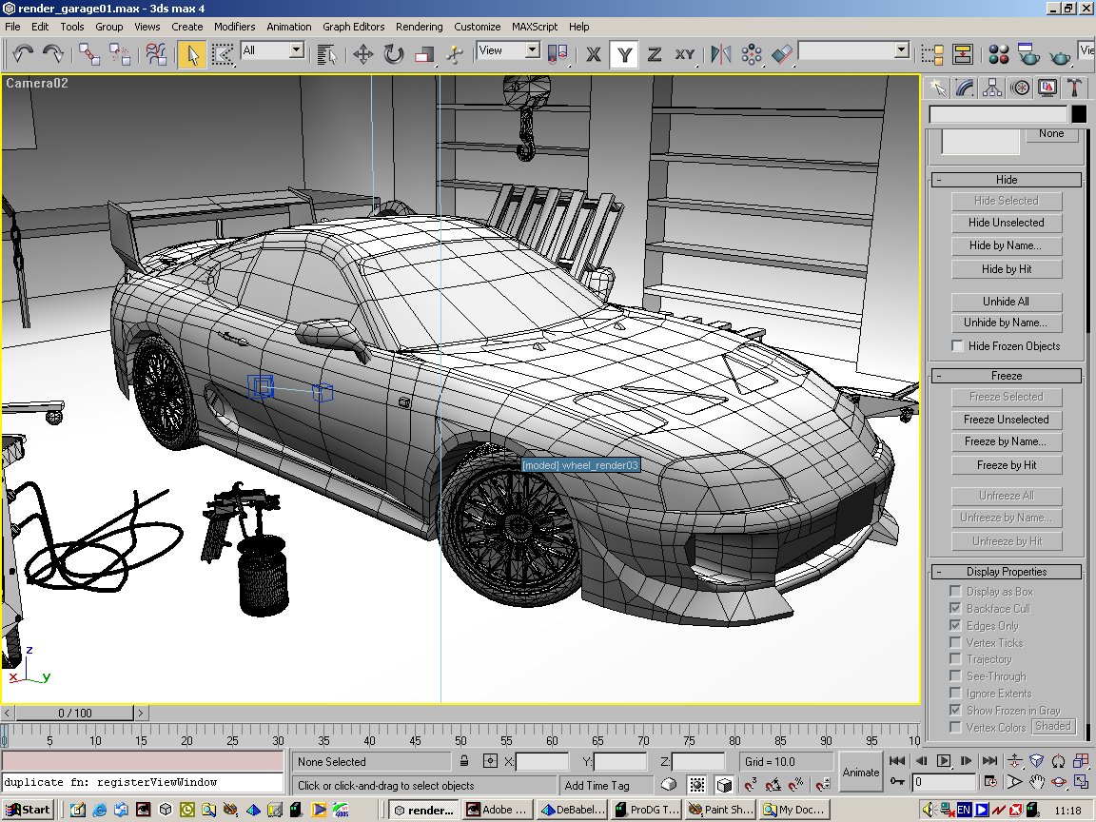Click the Undo arrow icon
Screen dimensions: 1096x822
point(24,54)
